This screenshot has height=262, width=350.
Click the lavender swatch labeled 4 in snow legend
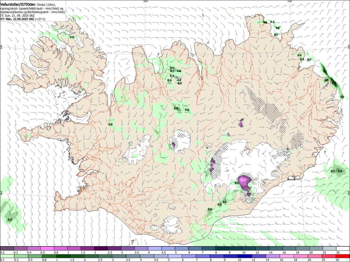tap(154, 248)
